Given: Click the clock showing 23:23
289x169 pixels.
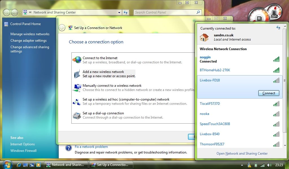Looking at the screenshot, I should [x=279, y=165].
